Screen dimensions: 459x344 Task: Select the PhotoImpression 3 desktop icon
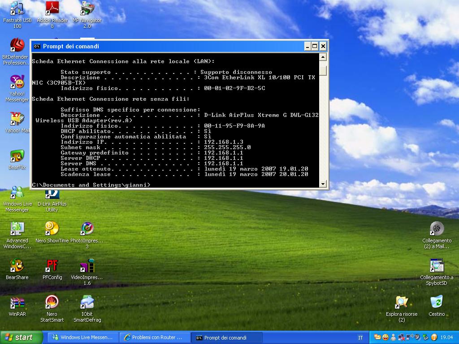pos(87,236)
